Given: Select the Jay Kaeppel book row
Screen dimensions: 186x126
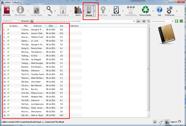Looking at the screenshot, I should pyautogui.click(x=42, y=59).
